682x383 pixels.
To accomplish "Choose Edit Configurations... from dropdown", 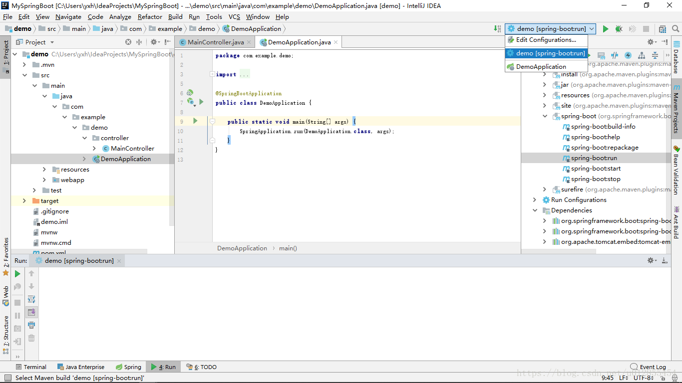I will 546,40.
